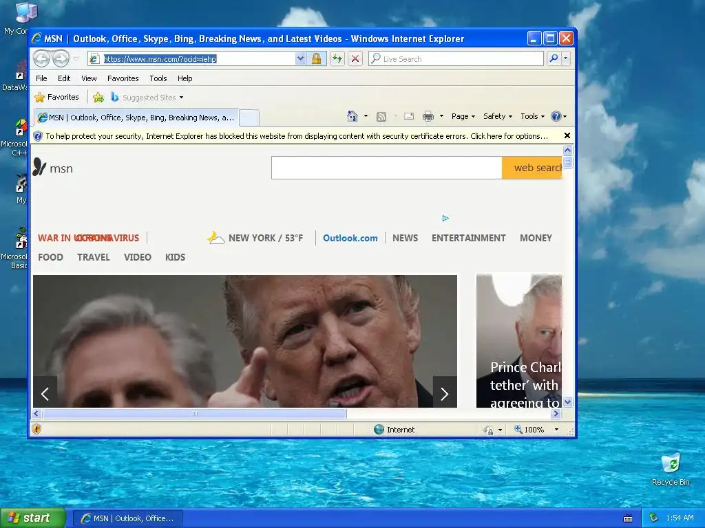Click the security information bar message
Viewport: 705px width, 528px height.
(x=297, y=136)
